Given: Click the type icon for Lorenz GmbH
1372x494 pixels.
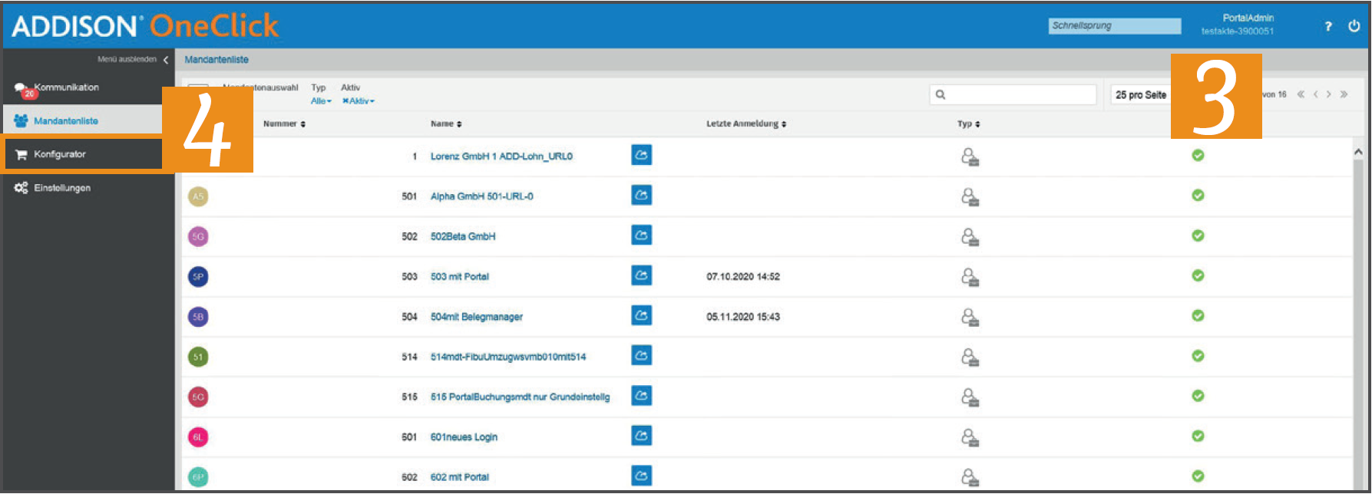Looking at the screenshot, I should (970, 156).
